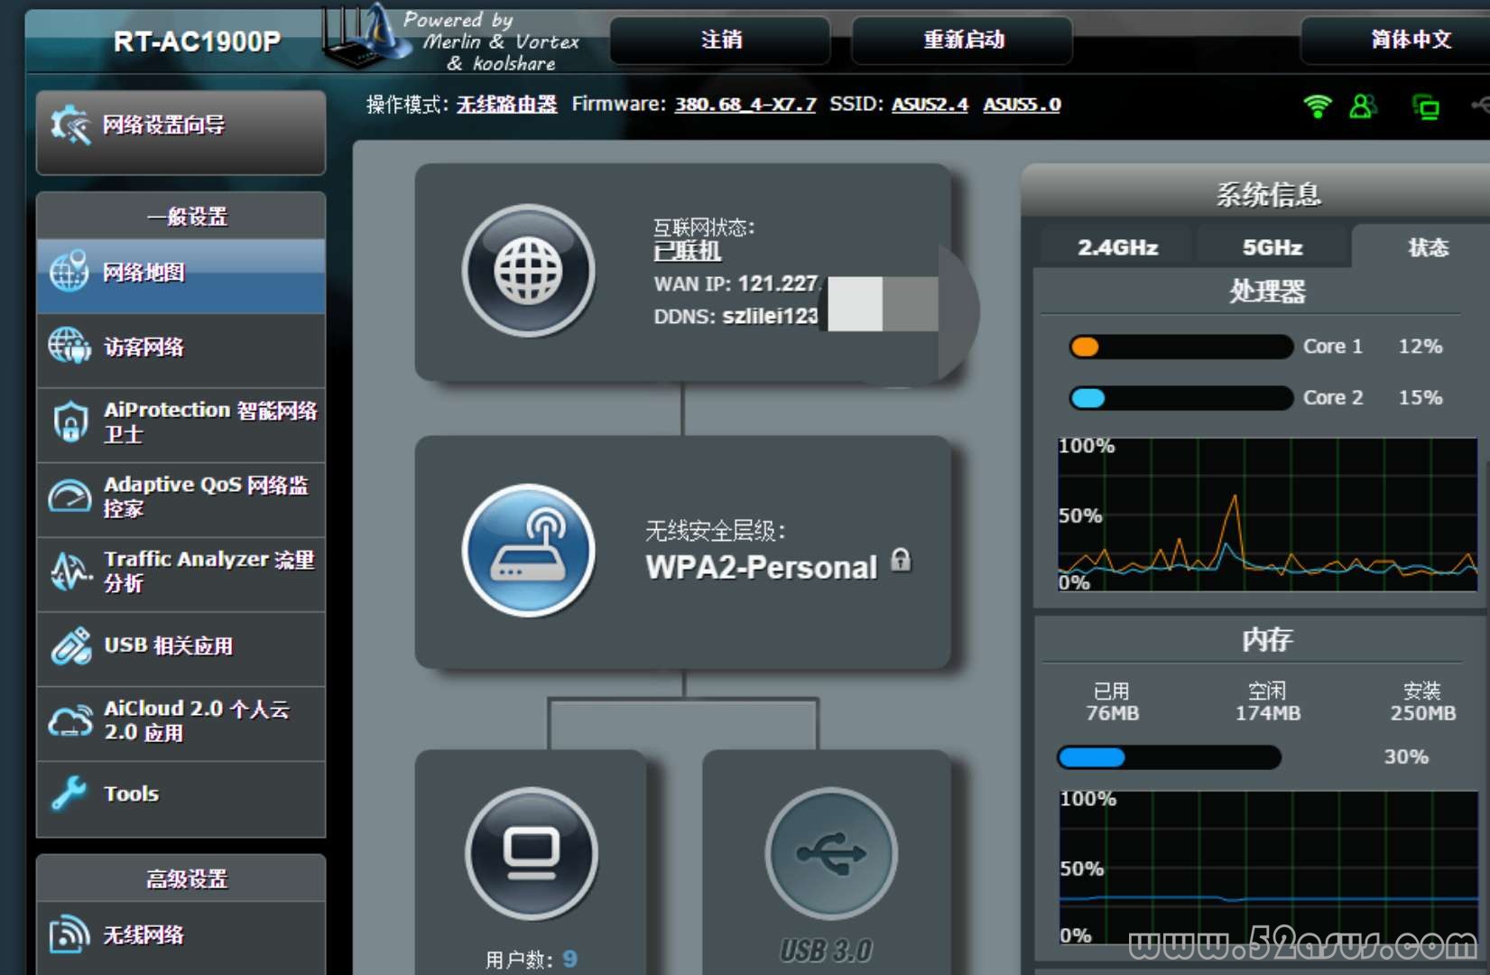Click the memory 30% usage bar
Image resolution: width=1490 pixels, height=975 pixels.
coord(1169,757)
